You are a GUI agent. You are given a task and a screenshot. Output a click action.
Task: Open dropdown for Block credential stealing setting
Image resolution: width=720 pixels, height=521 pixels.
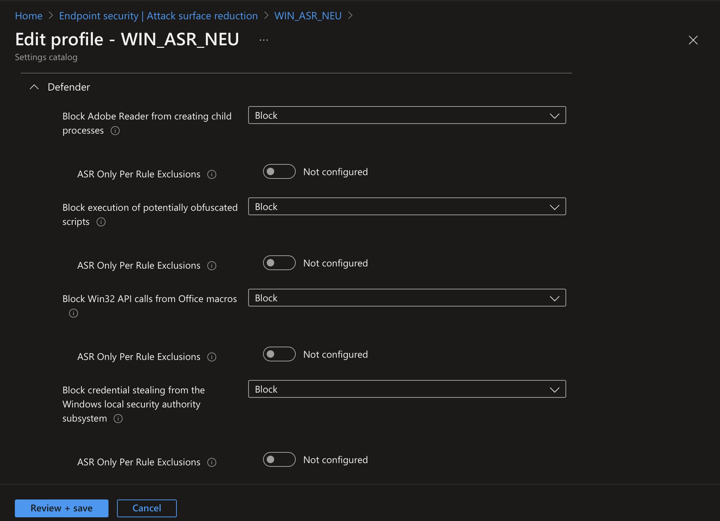407,389
